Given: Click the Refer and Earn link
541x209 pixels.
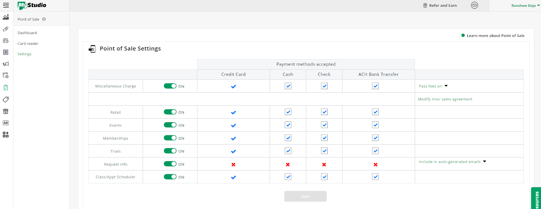Looking at the screenshot, I should point(443,6).
